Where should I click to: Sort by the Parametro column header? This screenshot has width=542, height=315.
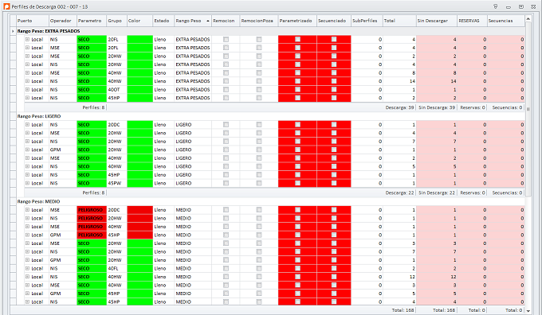[x=91, y=21]
